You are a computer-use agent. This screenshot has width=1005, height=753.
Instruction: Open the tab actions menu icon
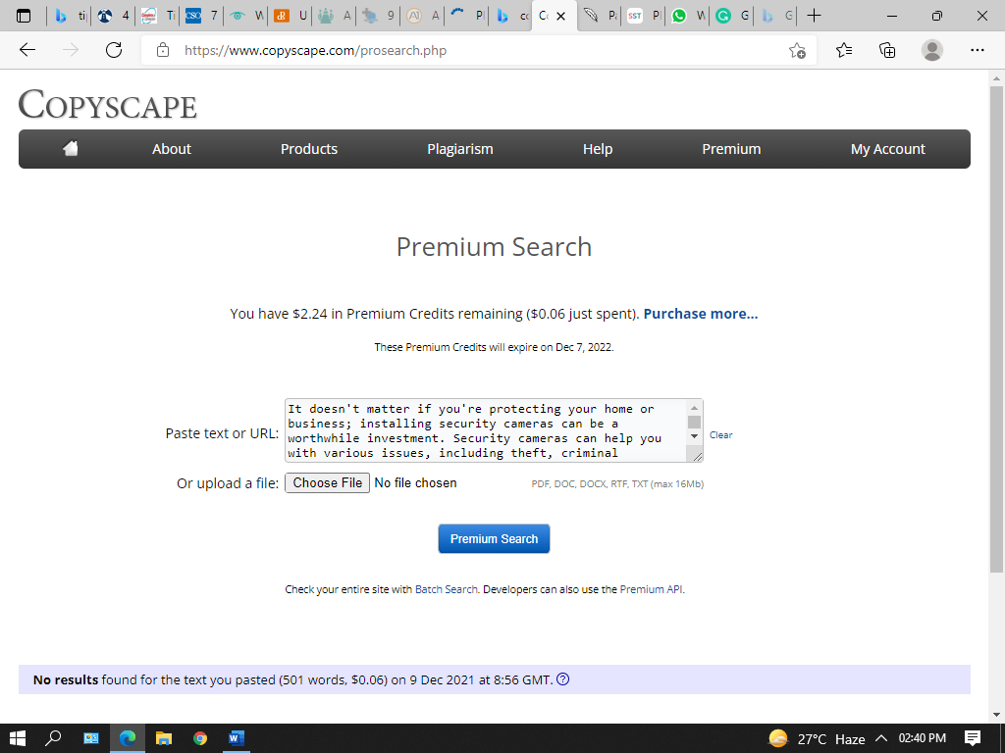click(x=24, y=16)
